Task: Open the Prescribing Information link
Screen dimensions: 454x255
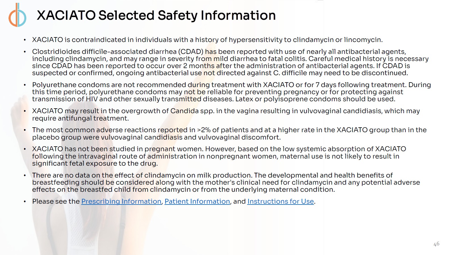Action: tap(121, 201)
